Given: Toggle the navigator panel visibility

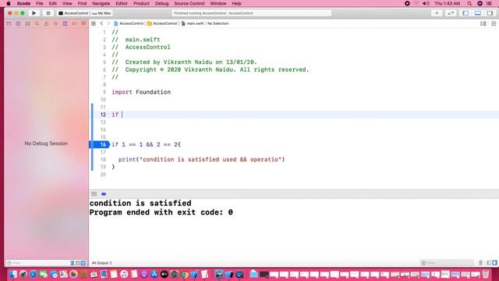Looking at the screenshot, I should (x=465, y=13).
